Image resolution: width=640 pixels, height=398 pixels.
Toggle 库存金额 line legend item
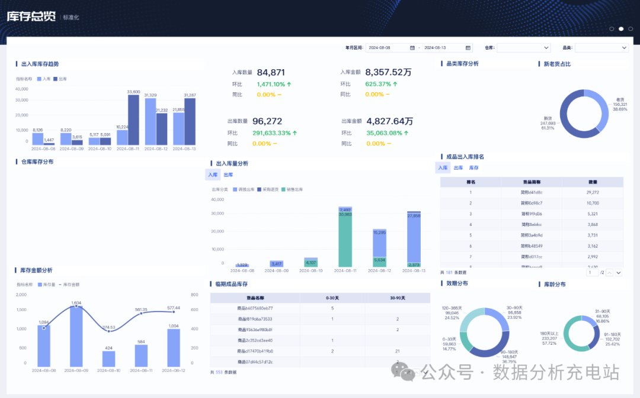[x=69, y=285]
